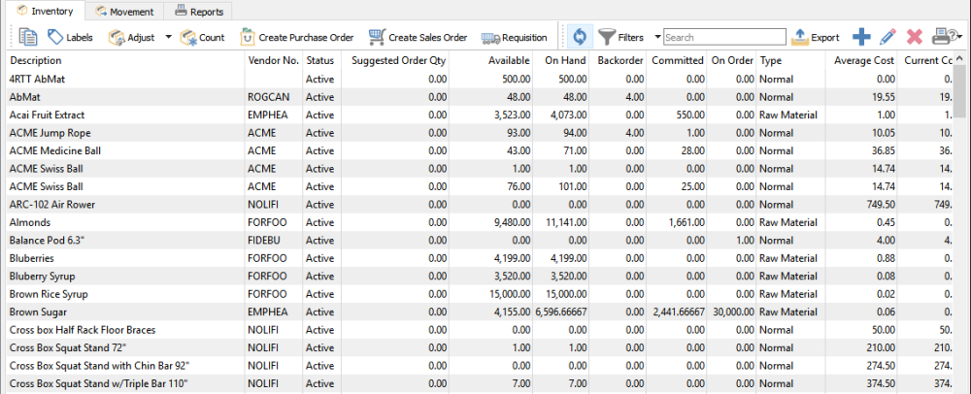
Task: Select the Almonds row
Action: [480, 222]
